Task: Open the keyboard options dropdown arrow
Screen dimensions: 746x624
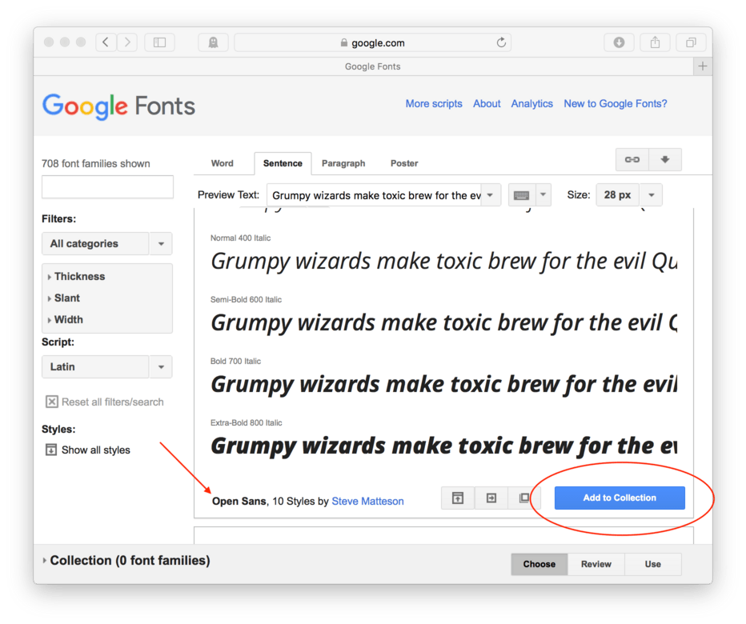Action: coord(543,195)
